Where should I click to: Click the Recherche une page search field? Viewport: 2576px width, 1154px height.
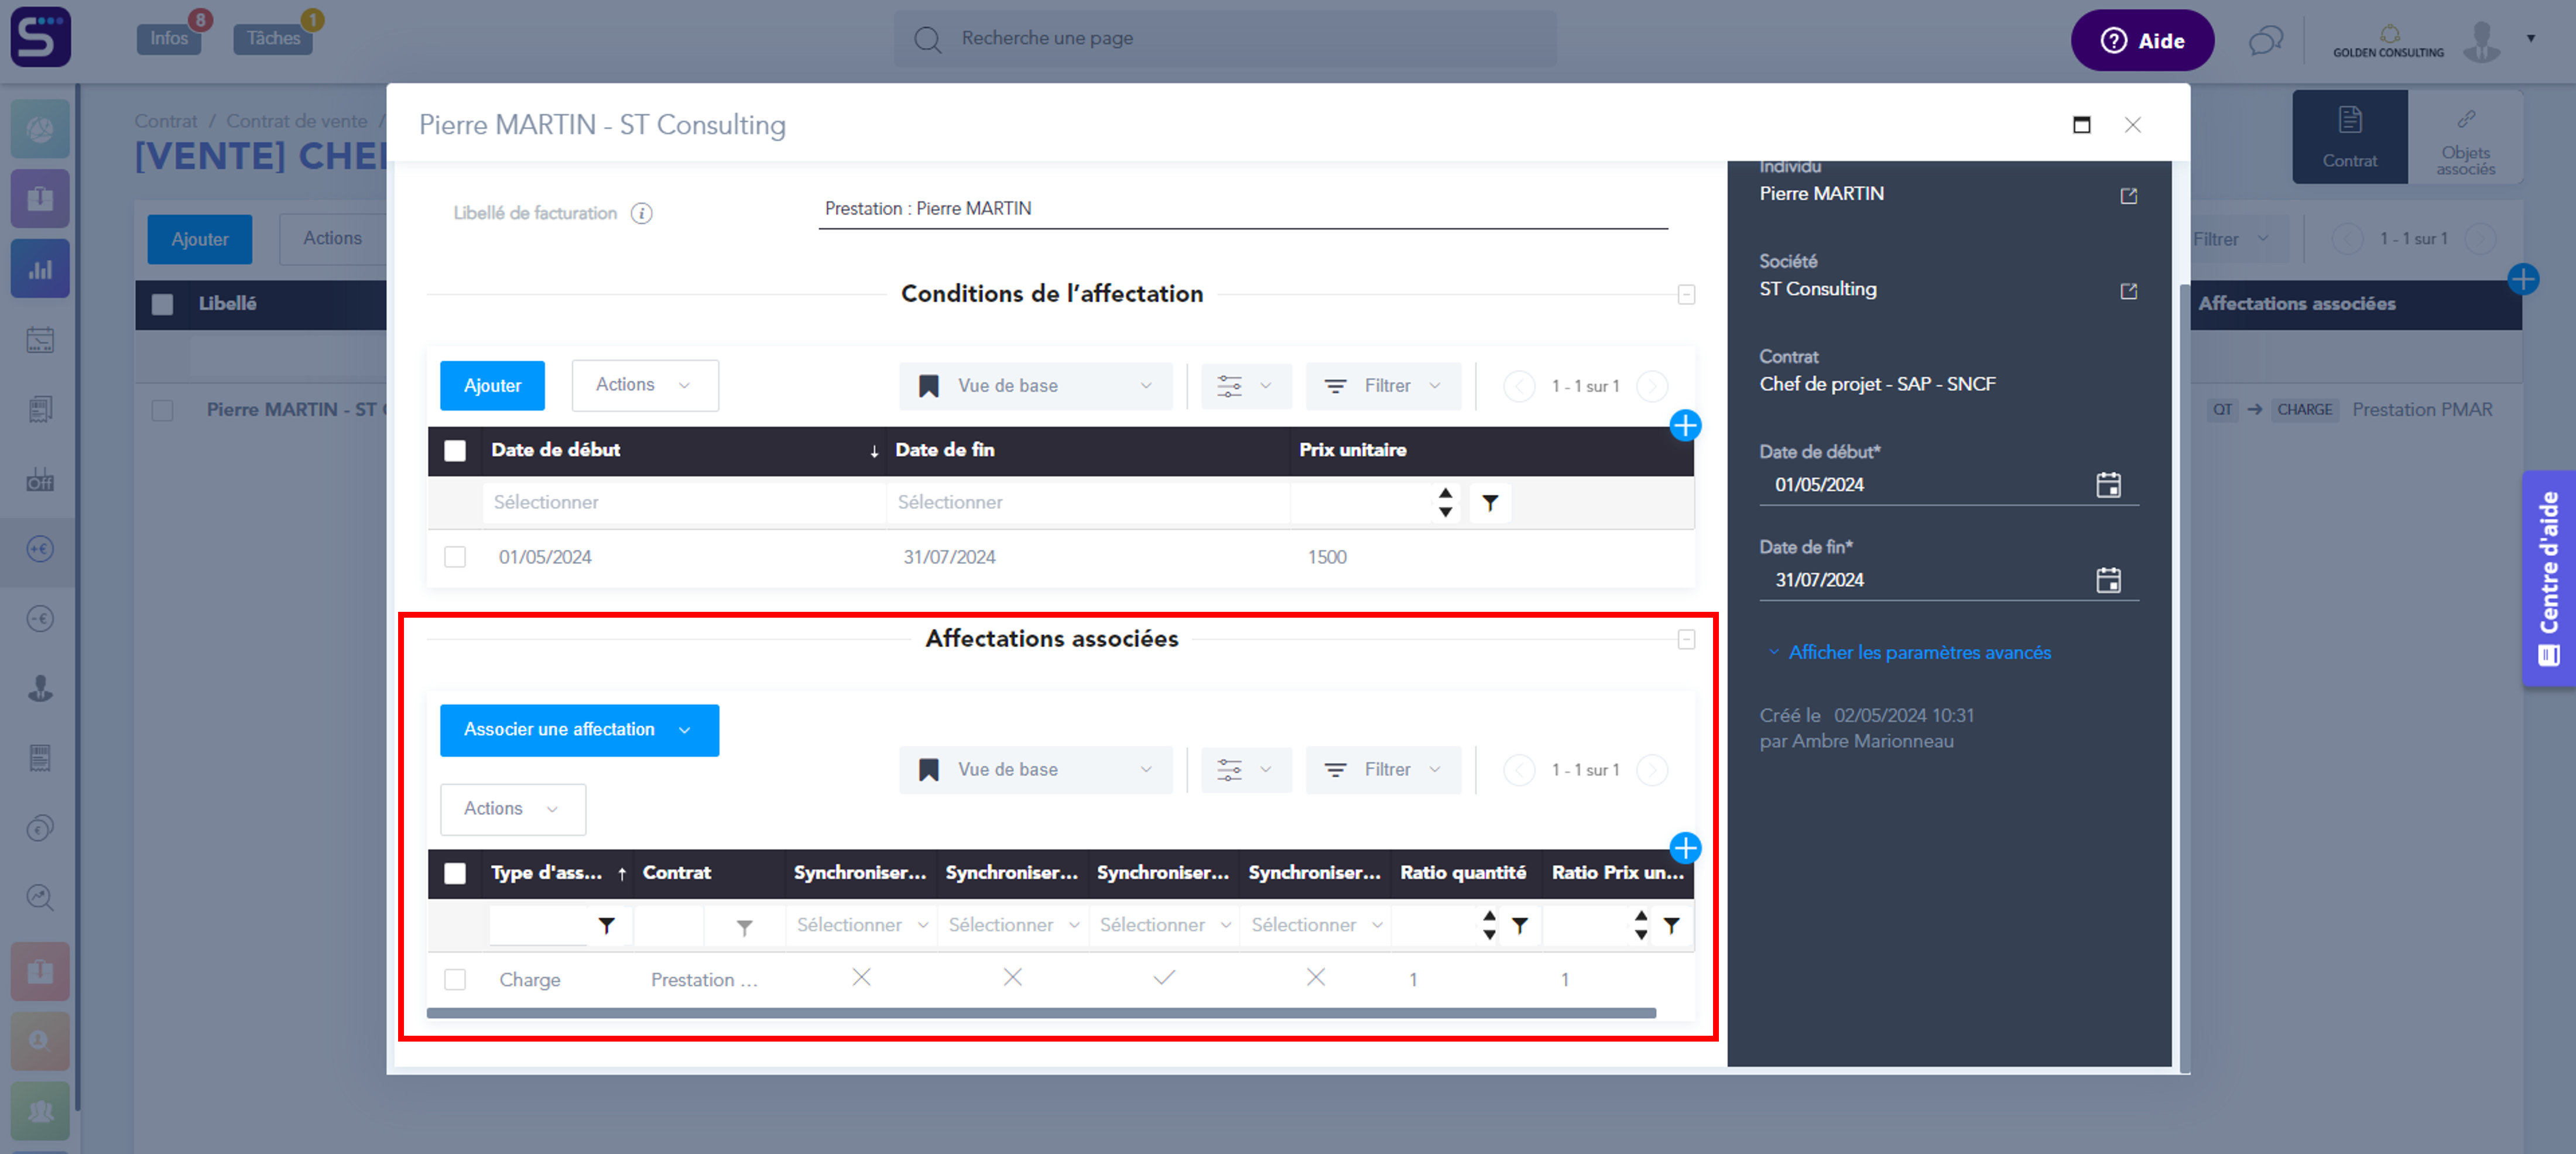[x=1225, y=39]
